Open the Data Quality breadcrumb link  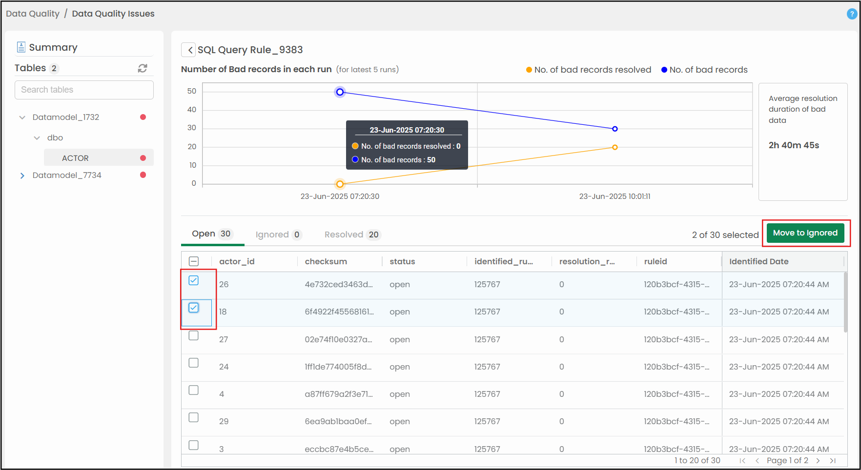33,14
